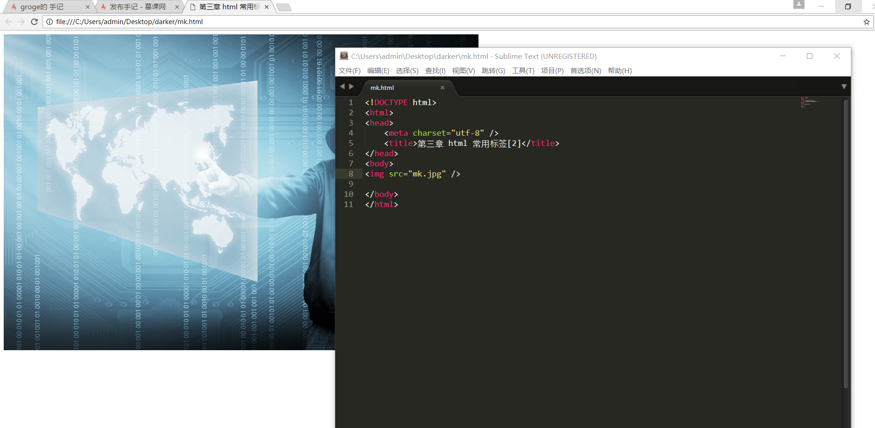
Task: View site information icon in address bar
Action: coord(50,22)
